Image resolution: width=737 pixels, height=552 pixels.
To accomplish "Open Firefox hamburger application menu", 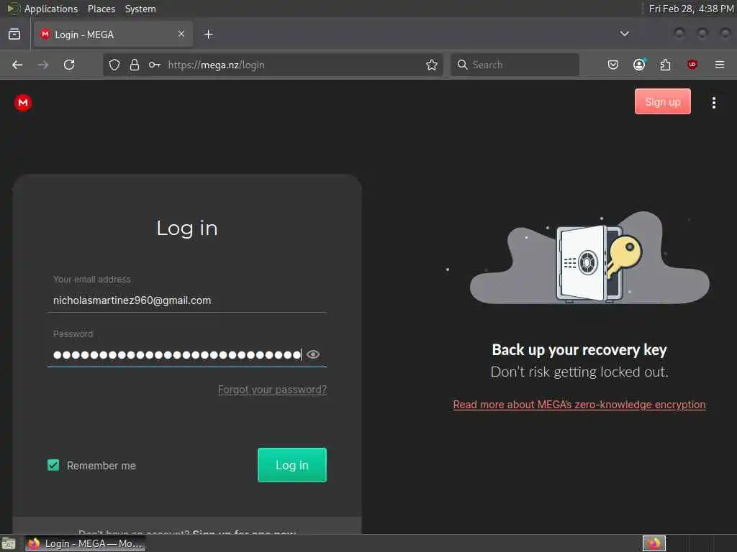I will (x=720, y=65).
